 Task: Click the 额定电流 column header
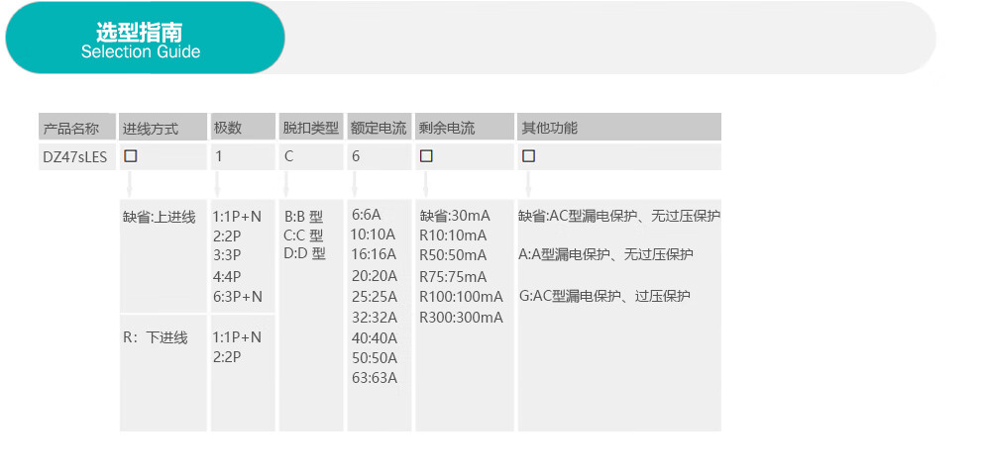click(379, 128)
